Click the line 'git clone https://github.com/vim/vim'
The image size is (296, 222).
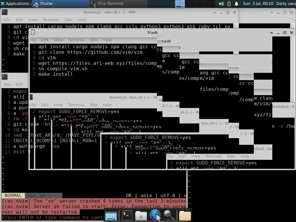[x=90, y=52]
